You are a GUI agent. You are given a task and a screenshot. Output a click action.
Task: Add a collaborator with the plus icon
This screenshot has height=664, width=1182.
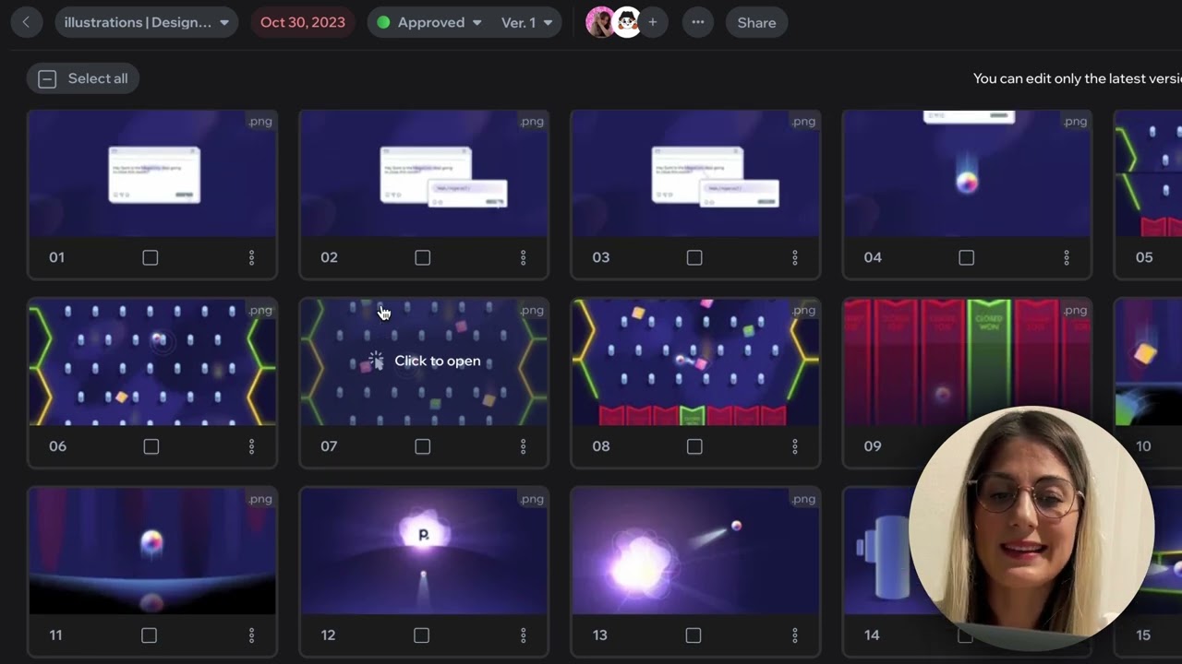click(x=652, y=22)
